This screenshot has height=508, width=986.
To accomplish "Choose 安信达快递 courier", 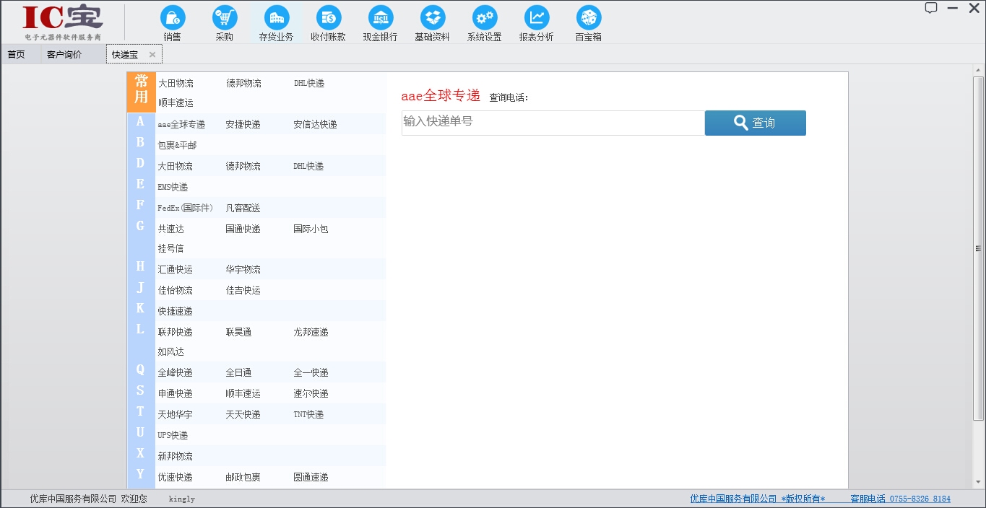I will (x=315, y=125).
